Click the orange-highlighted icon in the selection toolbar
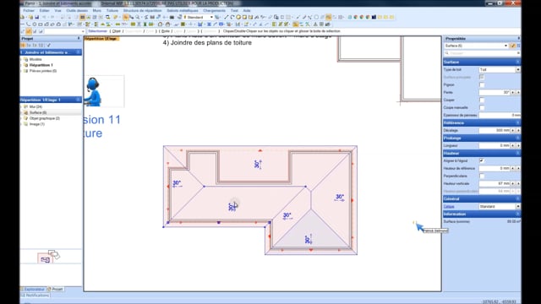This screenshot has height=304, width=541. click(29, 31)
